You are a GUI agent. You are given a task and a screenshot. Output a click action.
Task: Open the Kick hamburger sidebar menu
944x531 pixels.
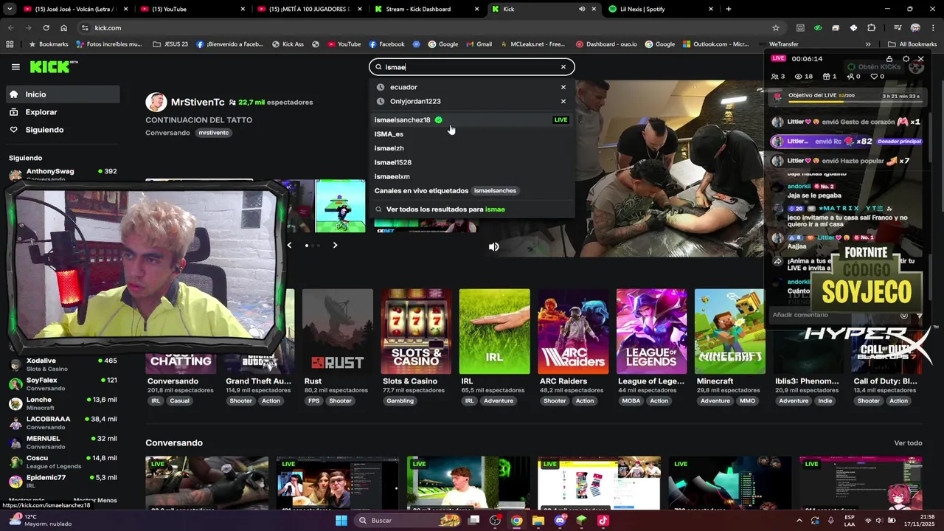pos(15,67)
